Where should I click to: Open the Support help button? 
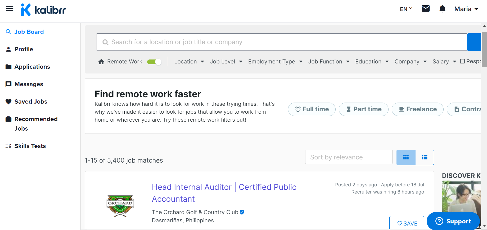tap(453, 221)
